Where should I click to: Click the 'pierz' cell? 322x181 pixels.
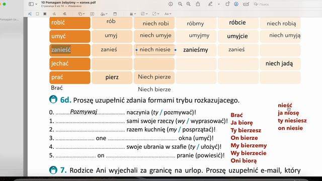pyautogui.click(x=112, y=77)
